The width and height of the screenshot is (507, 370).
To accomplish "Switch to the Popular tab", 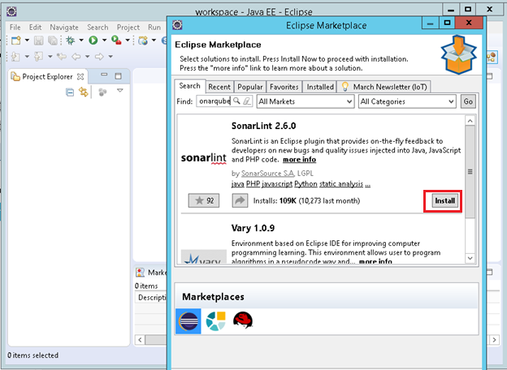I will [x=249, y=86].
